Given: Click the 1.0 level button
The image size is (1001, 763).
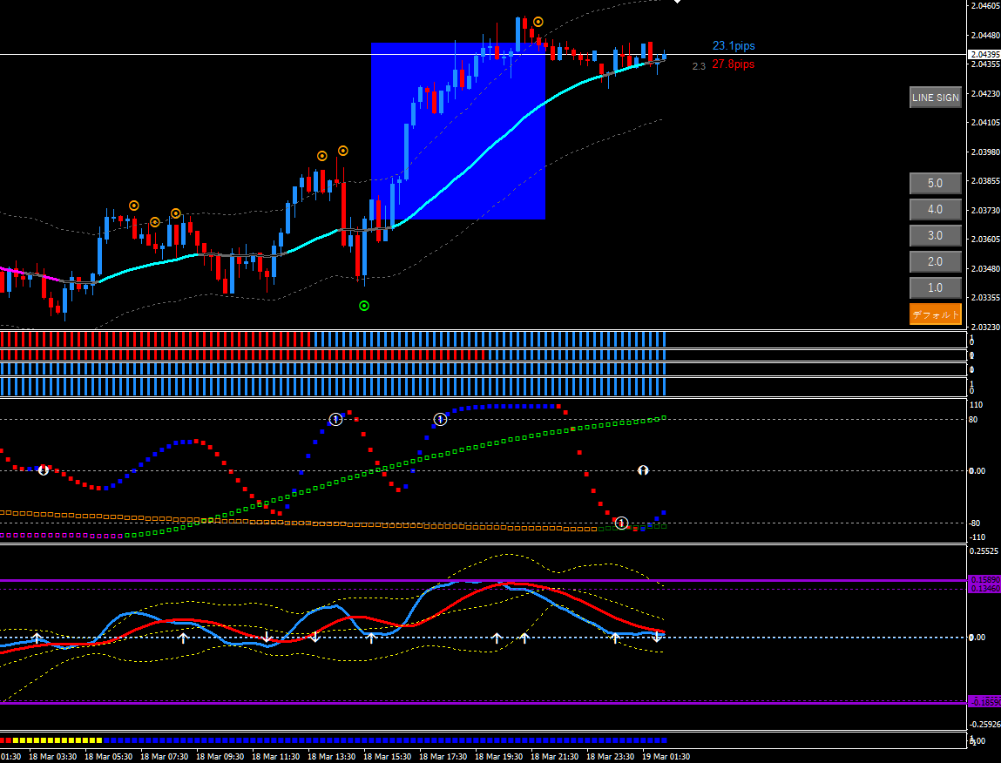Looking at the screenshot, I should coord(935,288).
